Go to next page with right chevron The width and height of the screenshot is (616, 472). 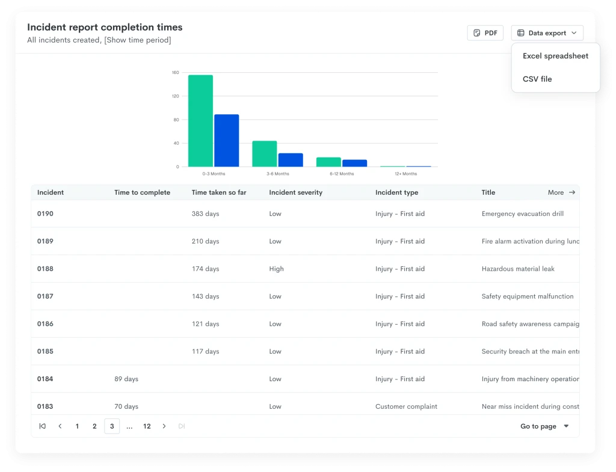click(164, 426)
